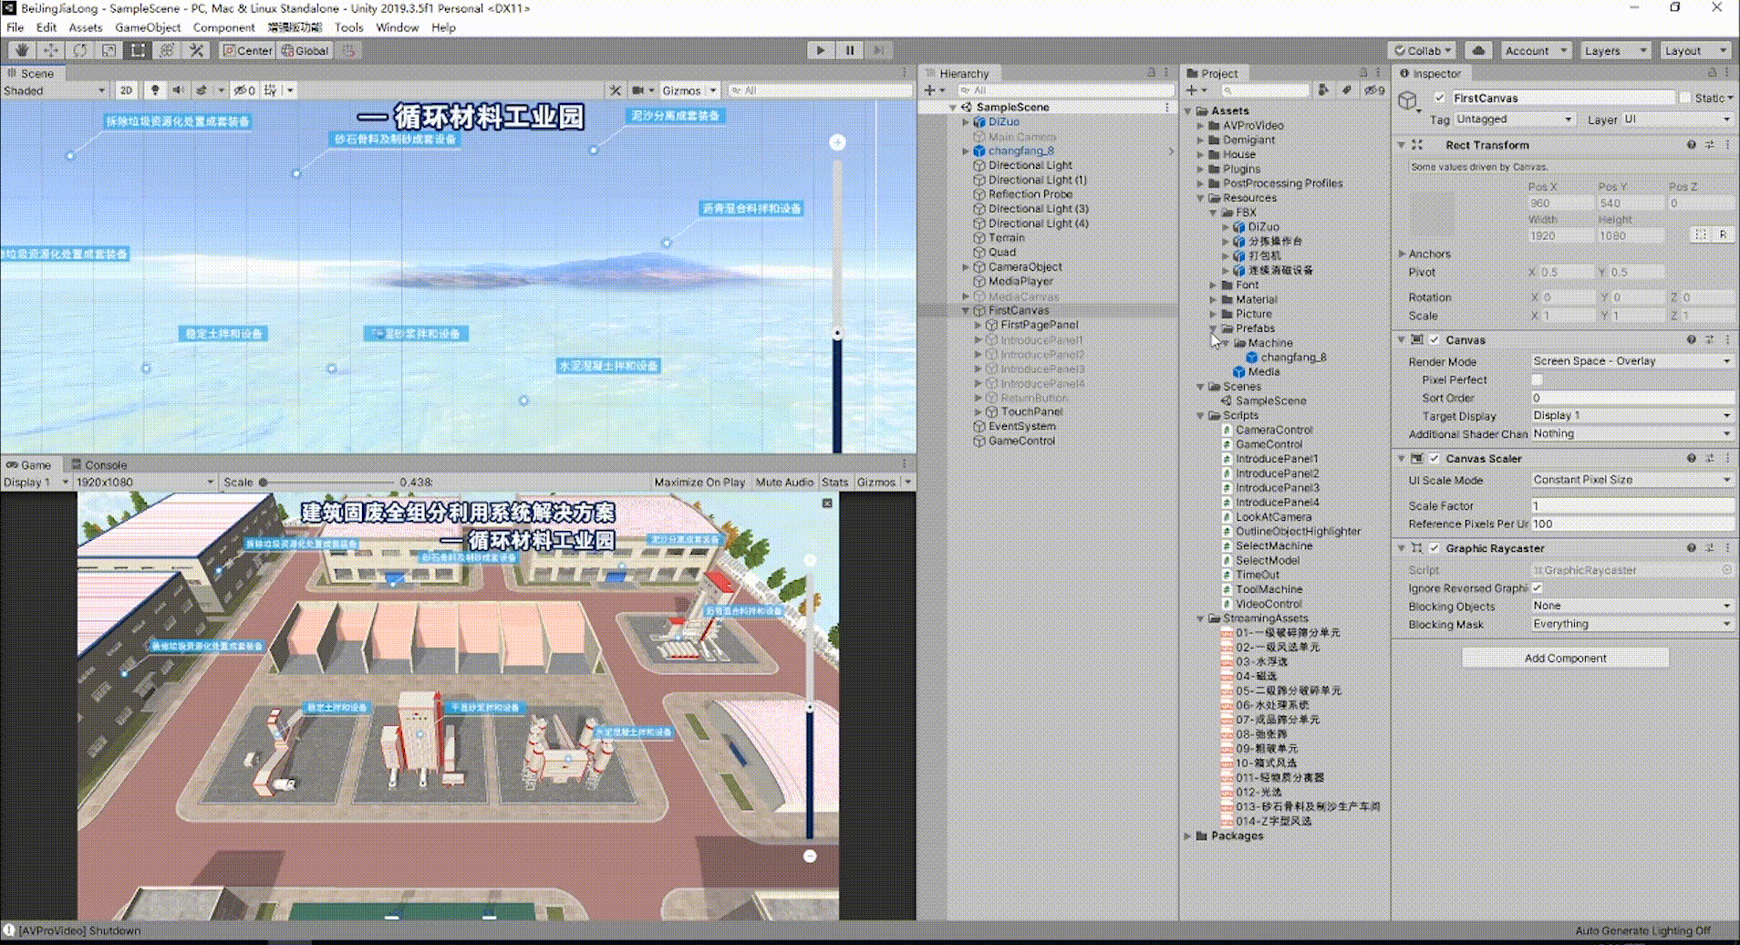
Task: Open the GameObject menu
Action: (x=147, y=27)
